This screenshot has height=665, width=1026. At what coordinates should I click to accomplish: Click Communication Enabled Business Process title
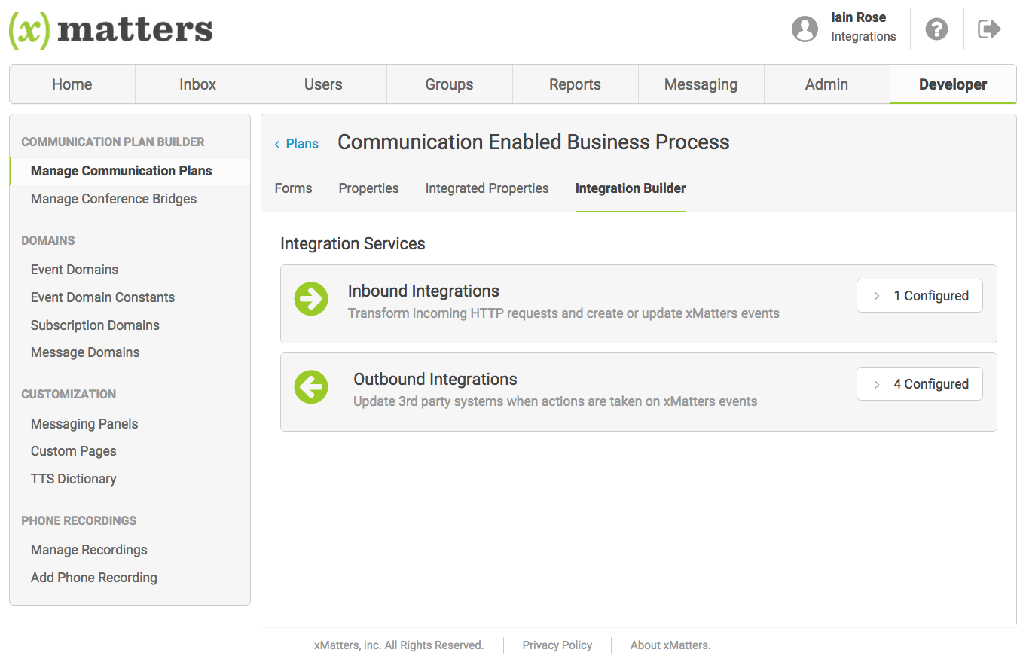point(533,142)
